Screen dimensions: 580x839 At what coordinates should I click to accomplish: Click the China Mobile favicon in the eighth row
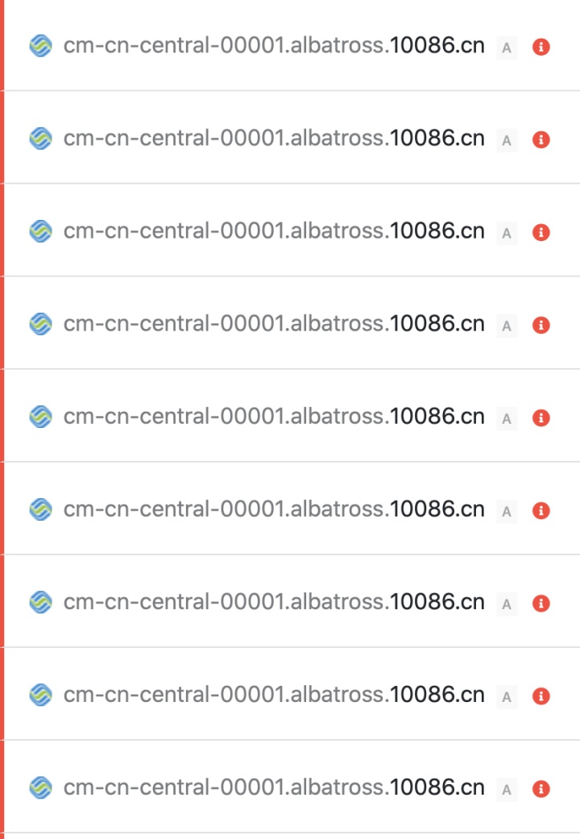tap(40, 696)
